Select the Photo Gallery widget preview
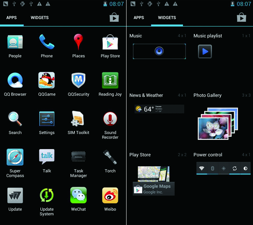Viewport: 253px width, 225px height. [218, 124]
